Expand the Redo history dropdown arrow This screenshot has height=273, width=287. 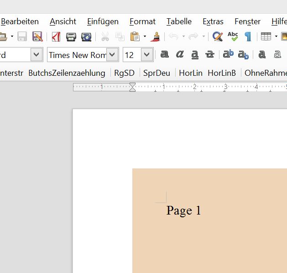(204, 36)
